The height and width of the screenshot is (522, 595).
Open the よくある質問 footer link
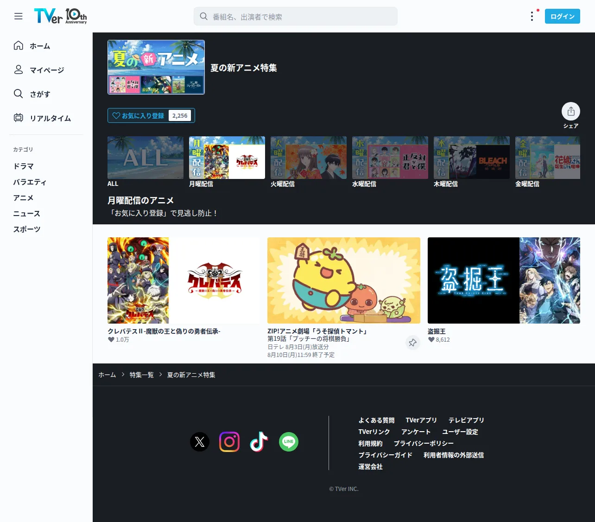[x=376, y=420]
